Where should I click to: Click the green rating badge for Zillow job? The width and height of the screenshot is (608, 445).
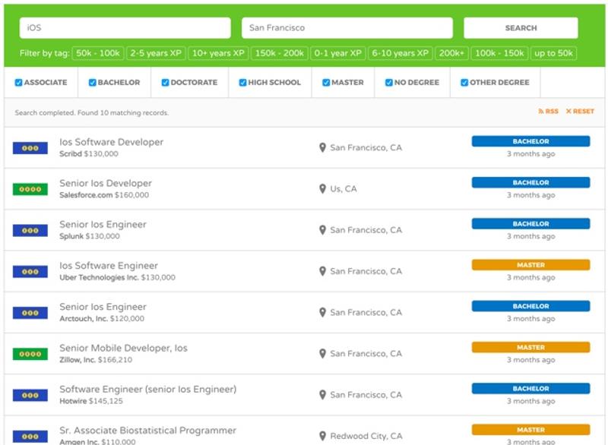coord(30,354)
